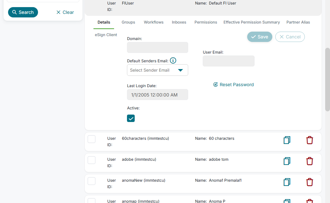
Task: Switch to the Groups tab
Action: tap(128, 22)
